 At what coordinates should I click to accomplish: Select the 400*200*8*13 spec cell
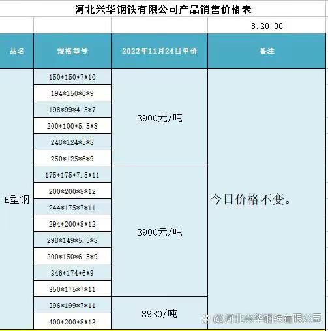(x=72, y=322)
